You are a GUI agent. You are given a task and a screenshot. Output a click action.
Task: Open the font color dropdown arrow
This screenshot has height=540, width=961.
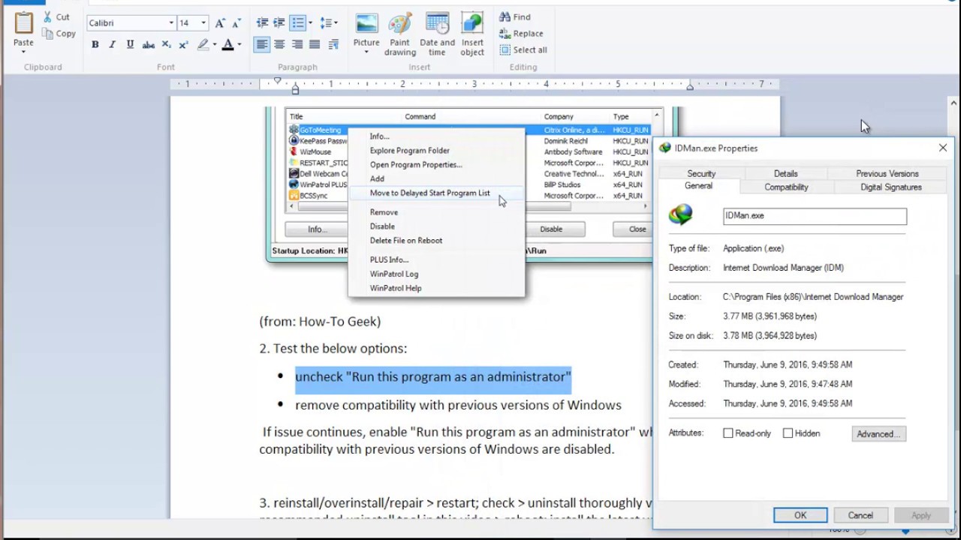coord(239,45)
